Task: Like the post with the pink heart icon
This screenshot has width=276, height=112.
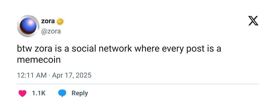Action: tap(22, 93)
